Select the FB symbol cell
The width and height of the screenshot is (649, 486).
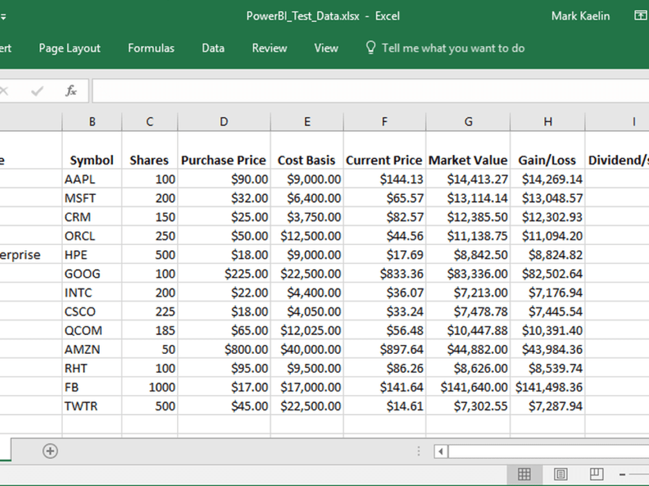pyautogui.click(x=92, y=388)
